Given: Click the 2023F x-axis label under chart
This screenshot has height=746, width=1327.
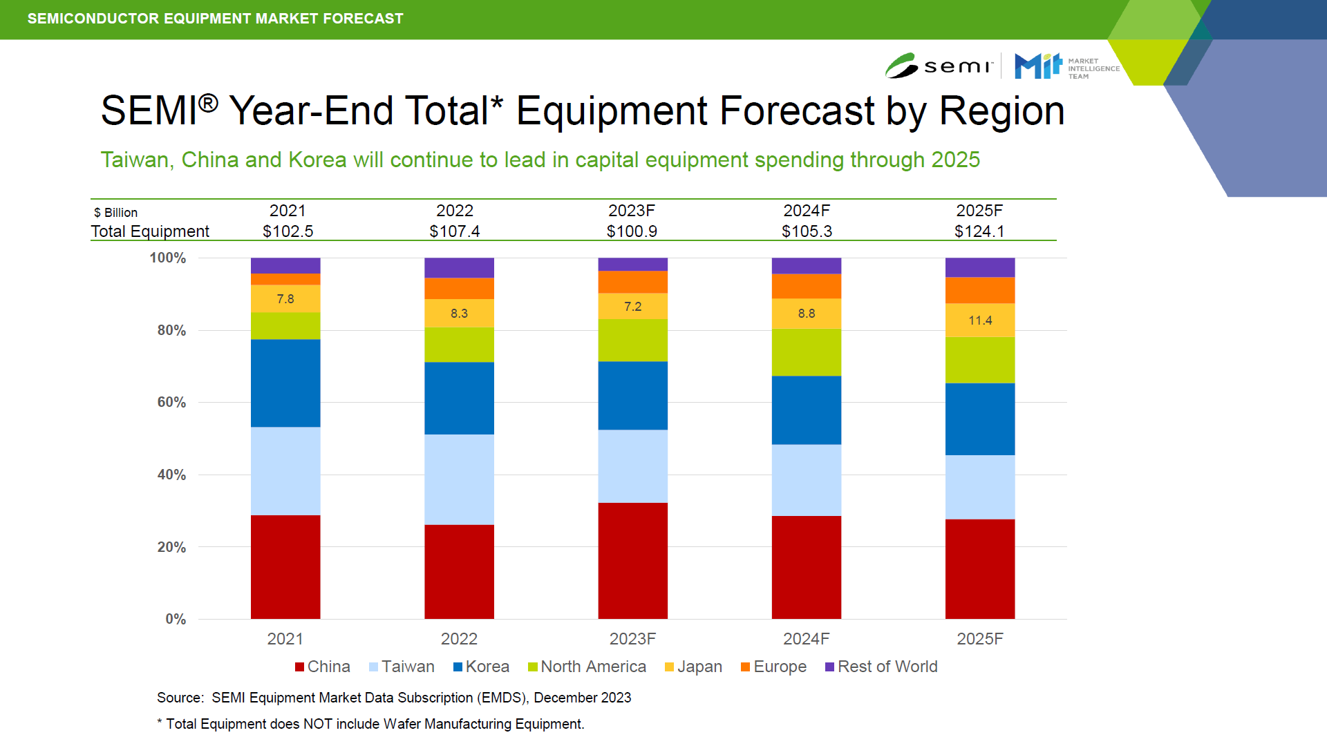Looking at the screenshot, I should (x=633, y=639).
